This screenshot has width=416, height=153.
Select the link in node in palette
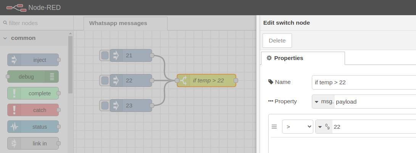[33, 143]
